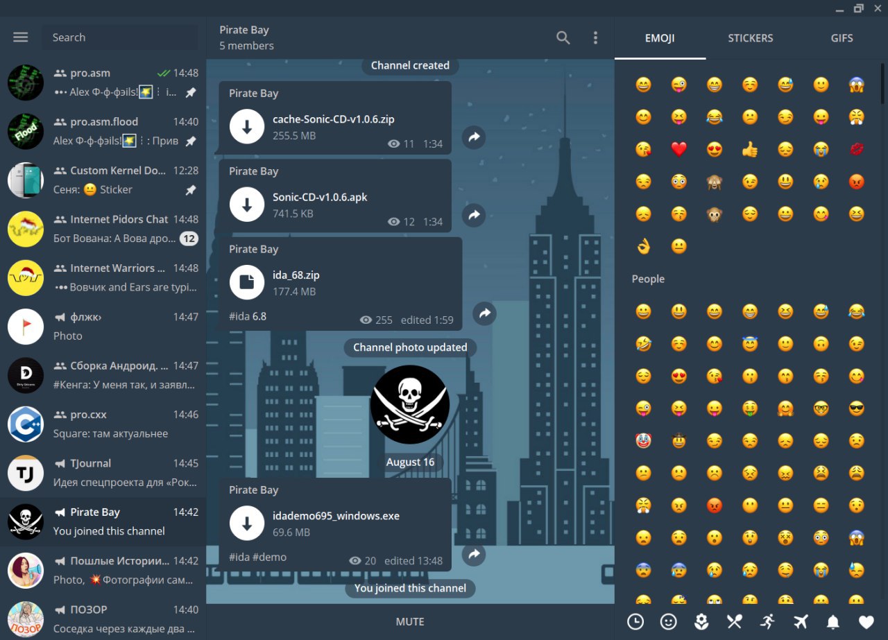Open the Internet Warriors group chat

103,277
